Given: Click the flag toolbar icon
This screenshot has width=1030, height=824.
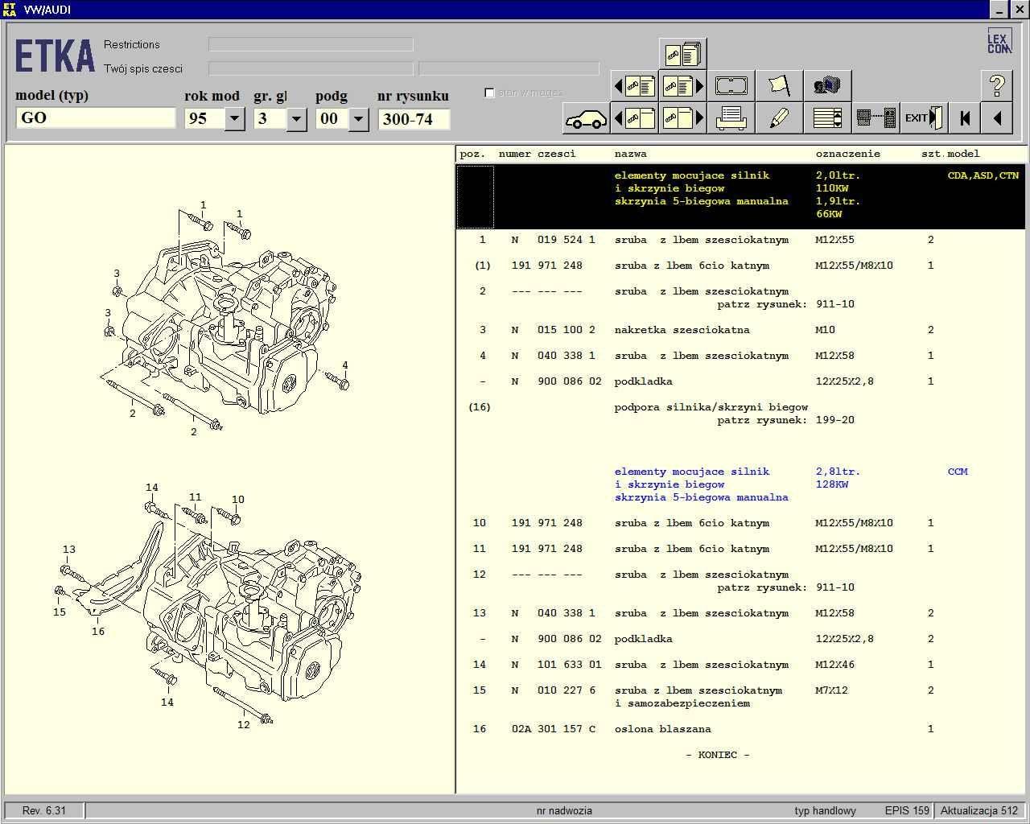Looking at the screenshot, I should (779, 85).
